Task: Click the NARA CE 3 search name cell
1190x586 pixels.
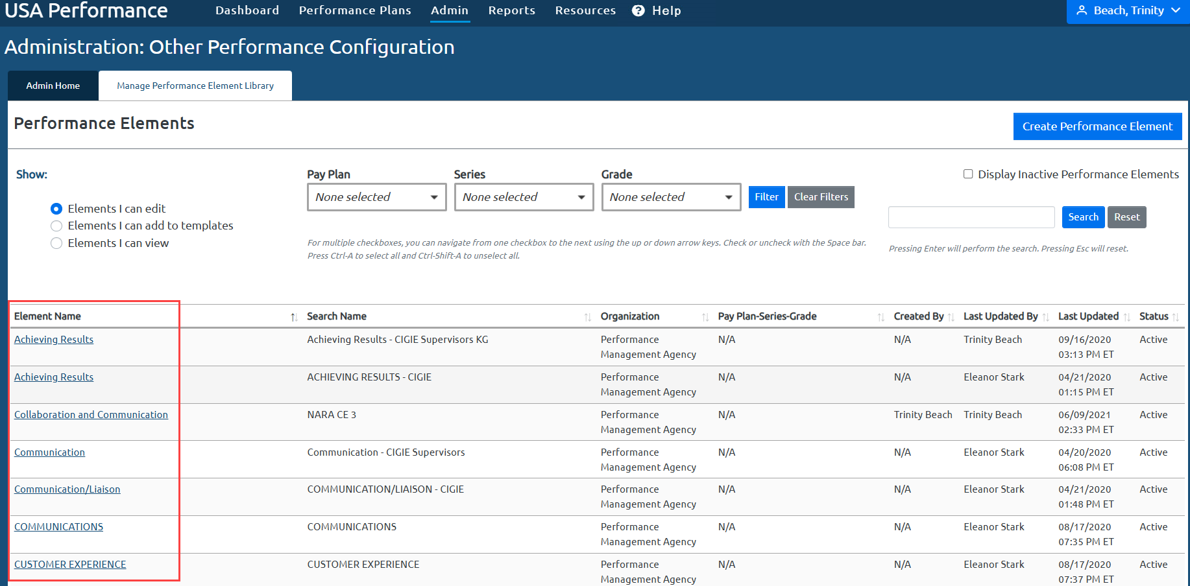Action: pos(332,415)
